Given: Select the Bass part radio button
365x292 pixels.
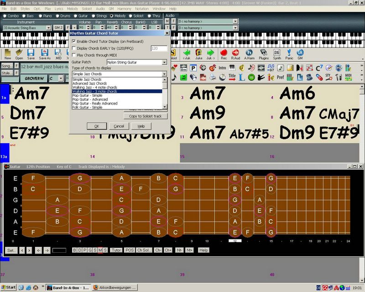Looking at the screenshot, I should coord(24,16).
